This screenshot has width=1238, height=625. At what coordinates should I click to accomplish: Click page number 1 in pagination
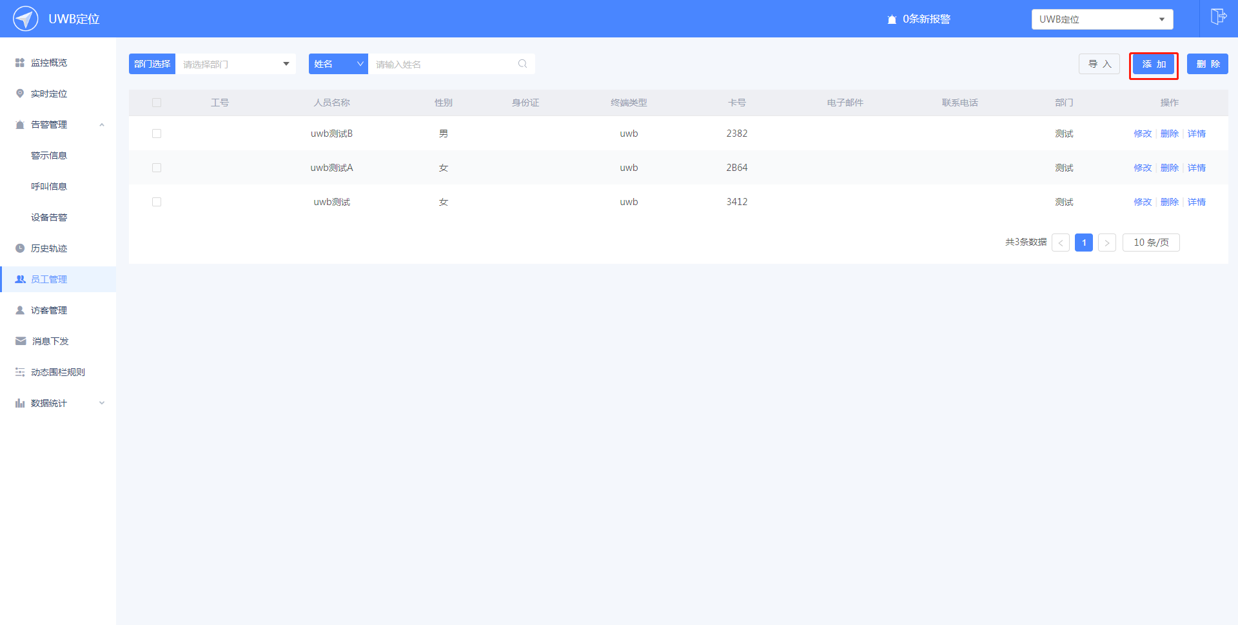[x=1084, y=243]
